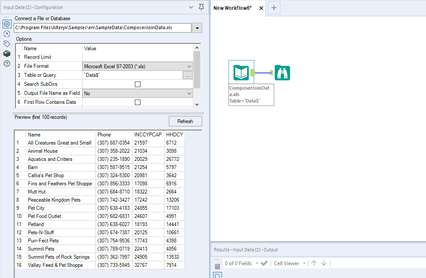Open the Navigation tab icon in sidebar
Screen dimensions: 426x278
coord(6,34)
